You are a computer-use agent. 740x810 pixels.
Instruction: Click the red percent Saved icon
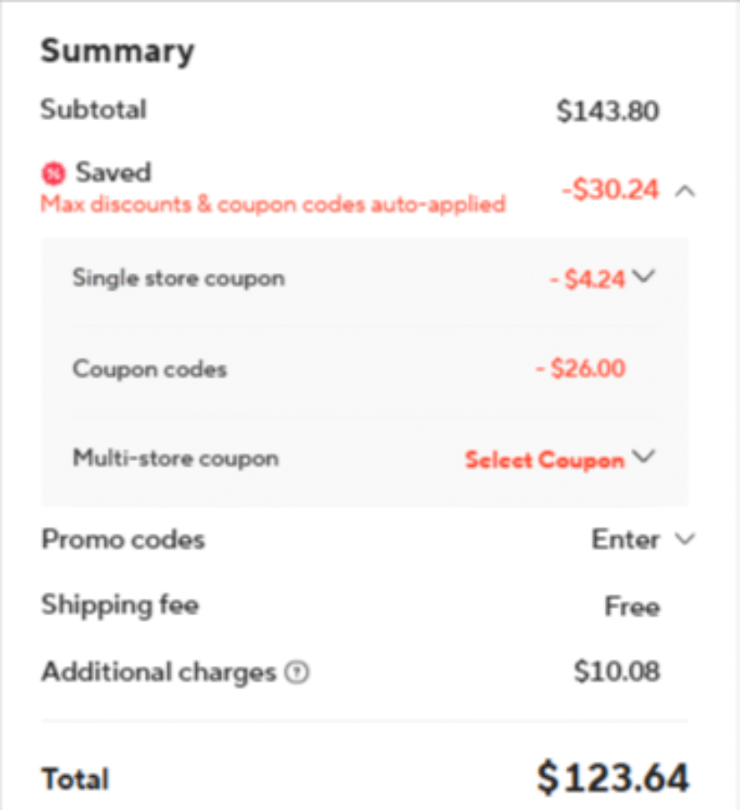click(x=54, y=172)
